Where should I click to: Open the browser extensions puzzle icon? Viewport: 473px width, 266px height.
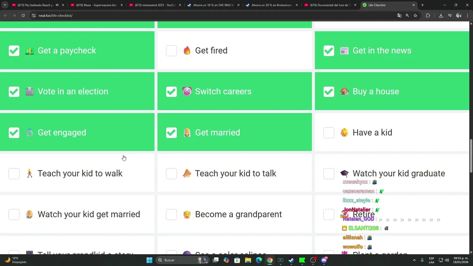pyautogui.click(x=428, y=16)
